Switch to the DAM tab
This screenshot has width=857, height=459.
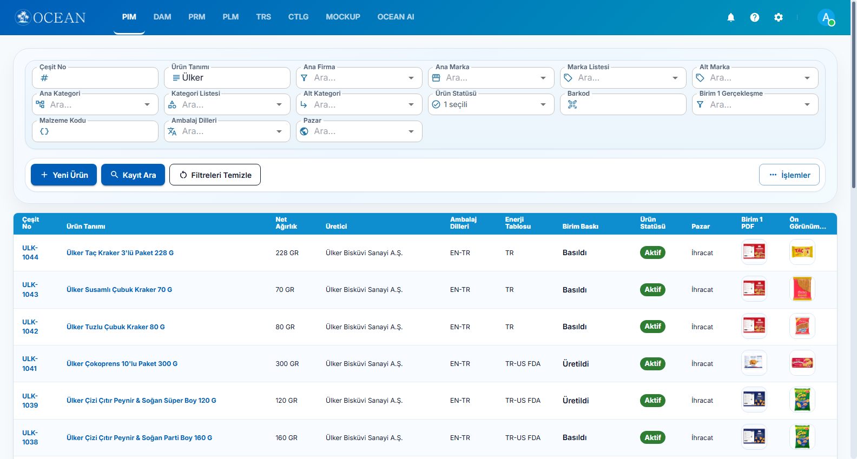(x=162, y=17)
